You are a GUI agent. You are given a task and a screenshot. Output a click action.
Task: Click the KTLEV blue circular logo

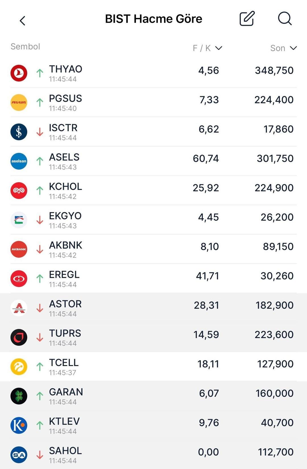pyautogui.click(x=18, y=425)
